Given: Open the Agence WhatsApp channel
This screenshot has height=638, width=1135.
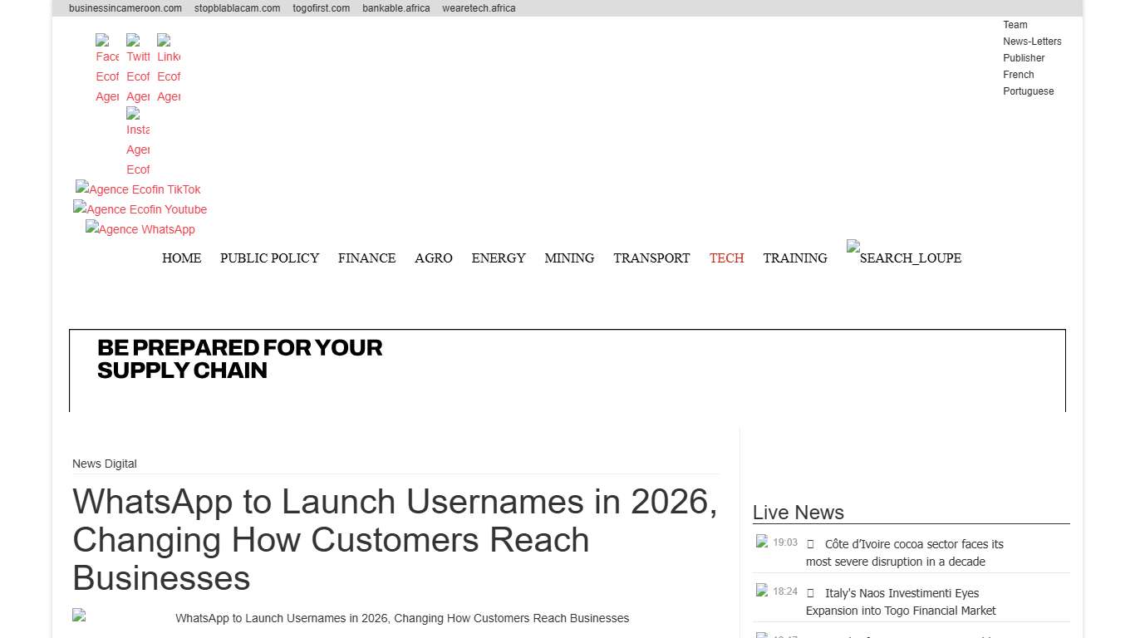Looking at the screenshot, I should pyautogui.click(x=140, y=229).
